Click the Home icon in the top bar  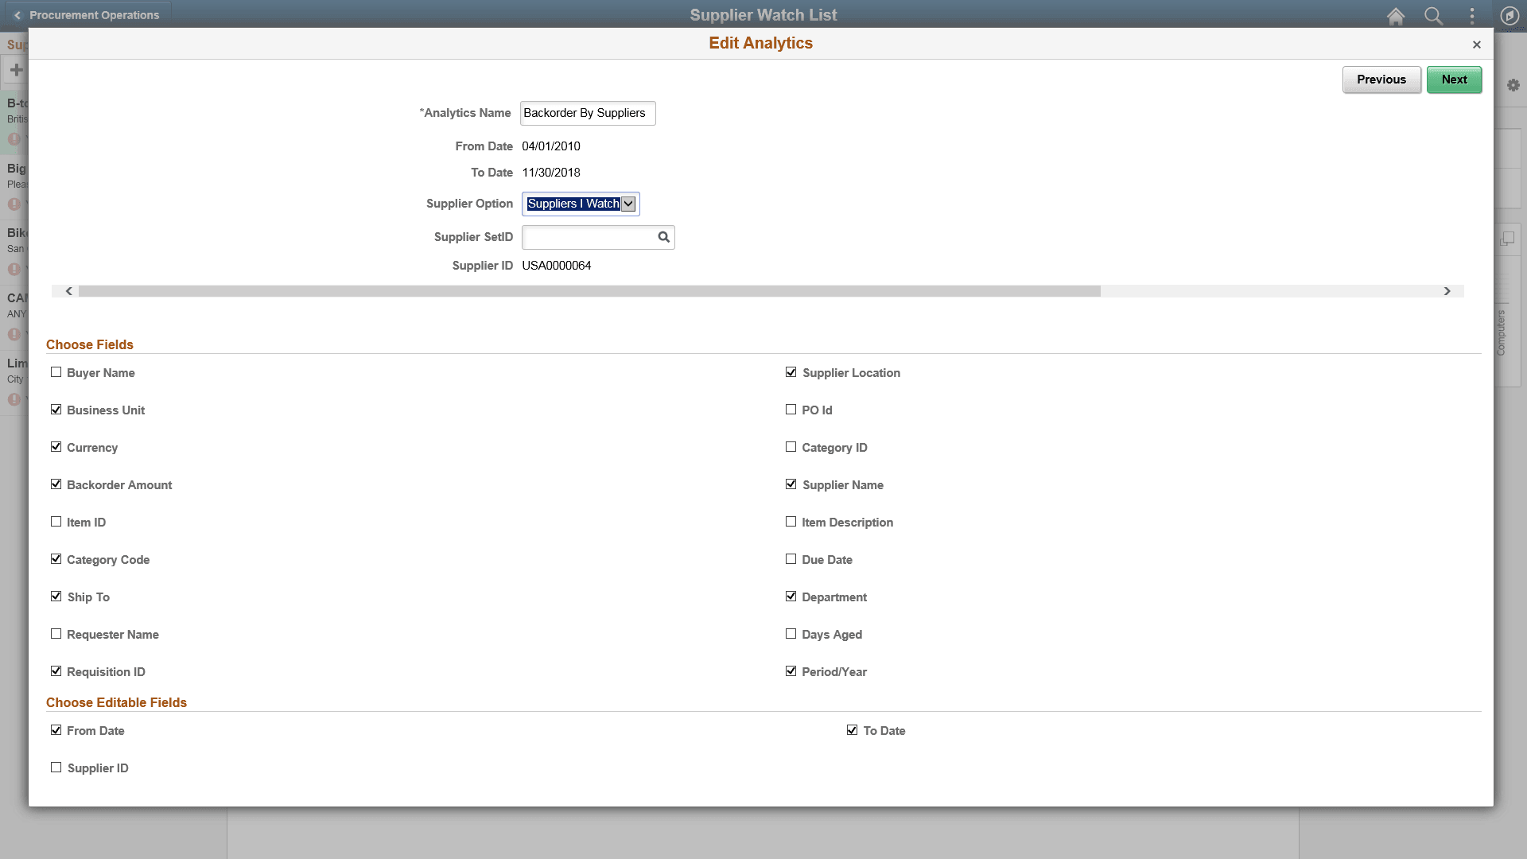click(1396, 16)
